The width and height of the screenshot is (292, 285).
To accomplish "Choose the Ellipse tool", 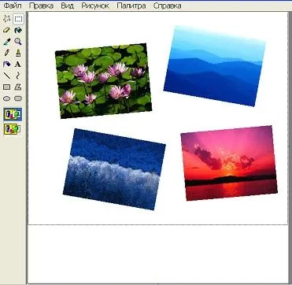I will pos(6,98).
